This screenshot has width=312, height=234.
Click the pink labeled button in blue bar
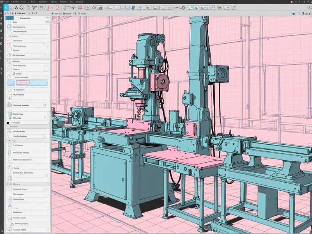tap(23, 83)
